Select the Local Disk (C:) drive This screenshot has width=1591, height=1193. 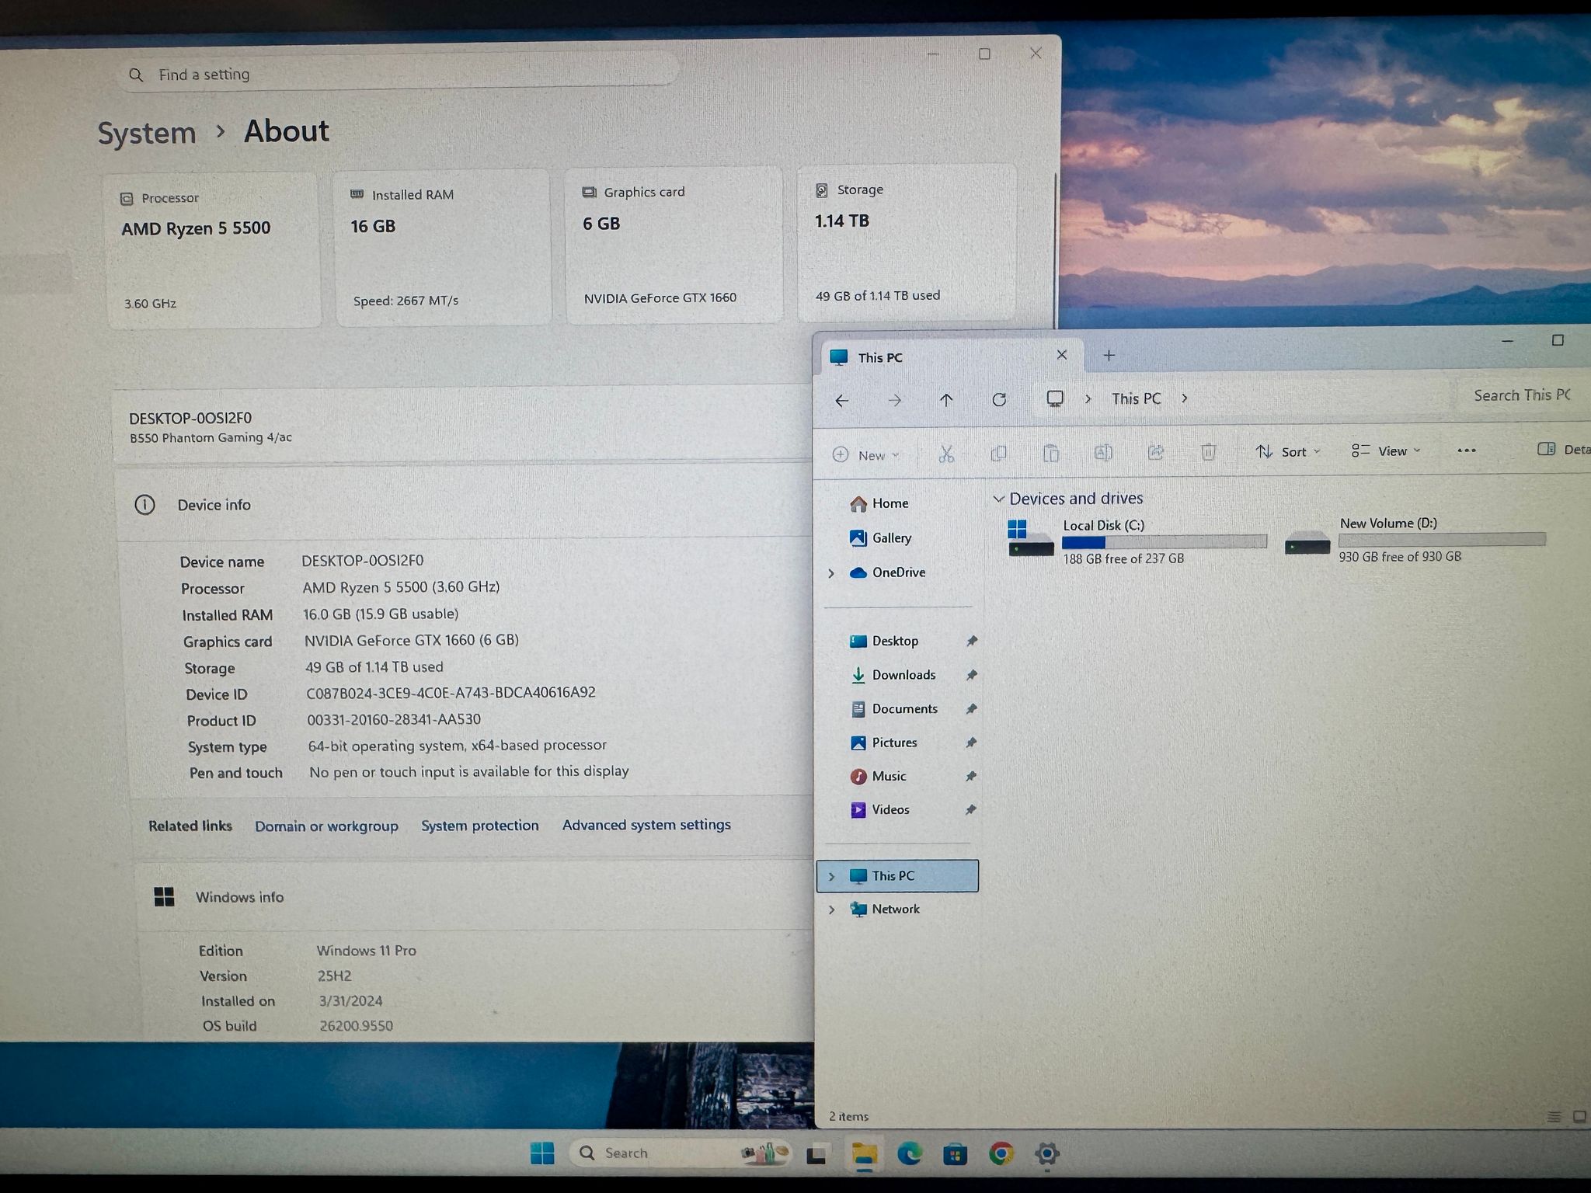1137,541
